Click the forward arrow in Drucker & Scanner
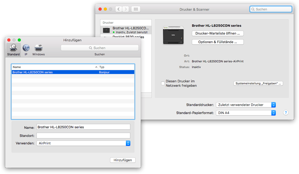Screen dimensions: 299x174 (x=126, y=9)
